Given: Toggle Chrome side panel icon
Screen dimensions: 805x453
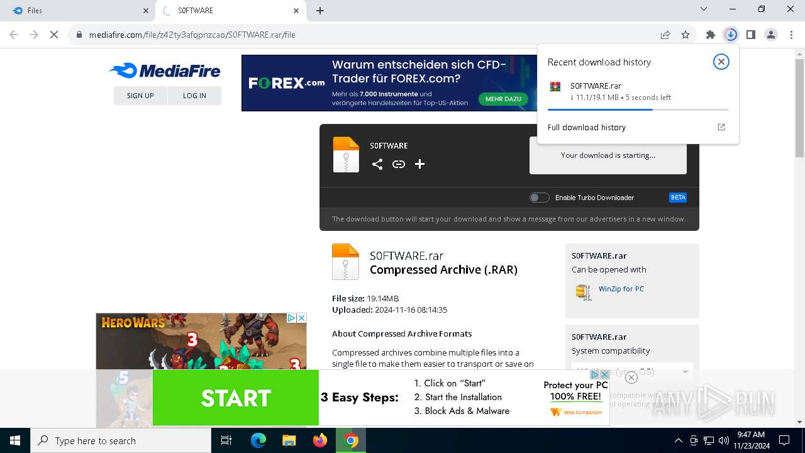Looking at the screenshot, I should click(751, 35).
